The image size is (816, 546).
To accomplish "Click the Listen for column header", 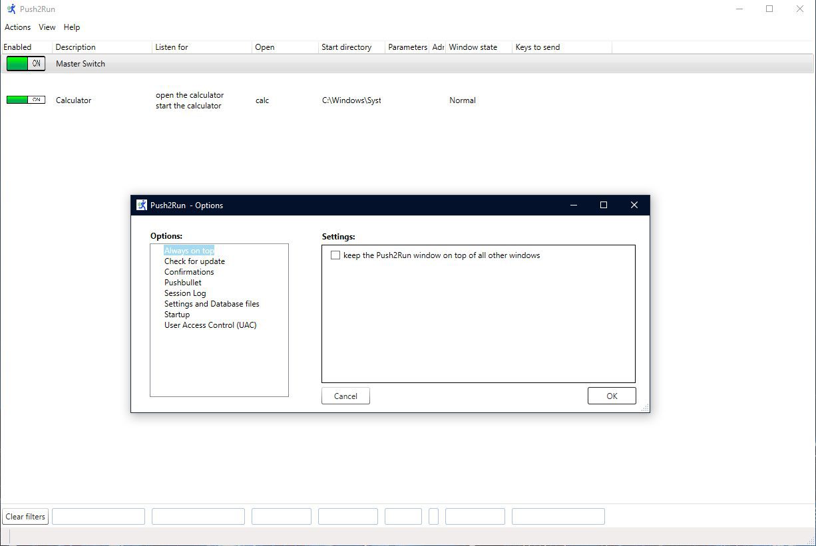I will (x=202, y=47).
